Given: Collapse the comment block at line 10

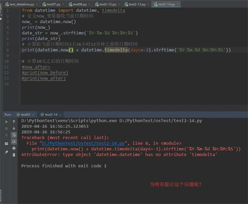Looking at the screenshot, I should 20,61.
